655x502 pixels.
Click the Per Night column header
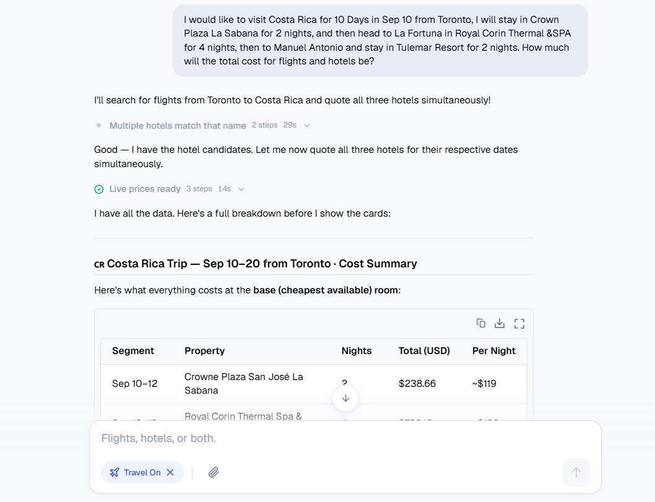click(x=494, y=351)
